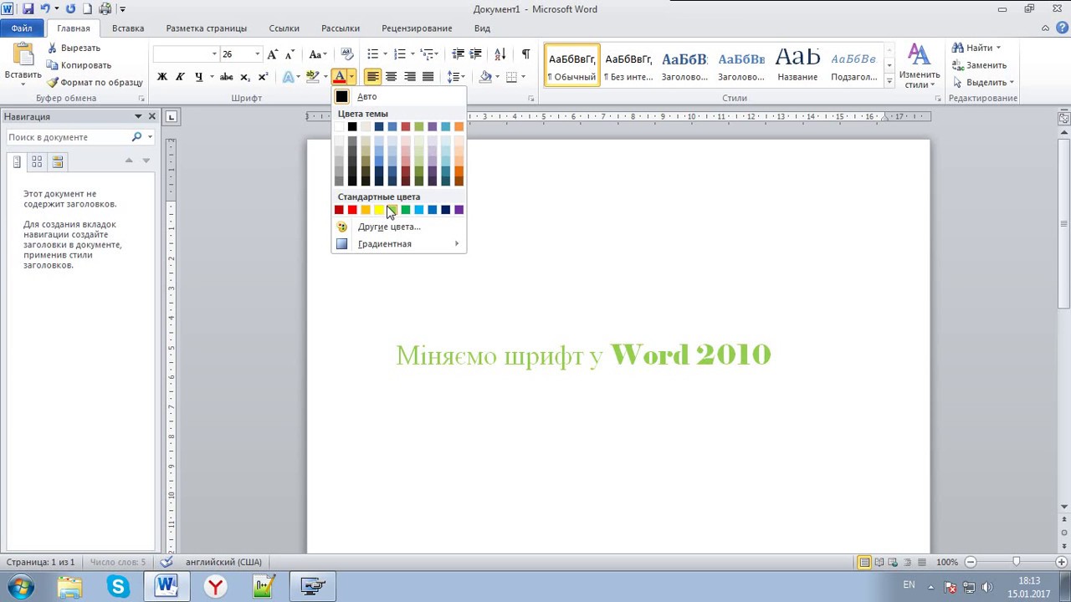Click the multilevel list button
The width and height of the screenshot is (1071, 602).
click(x=428, y=54)
